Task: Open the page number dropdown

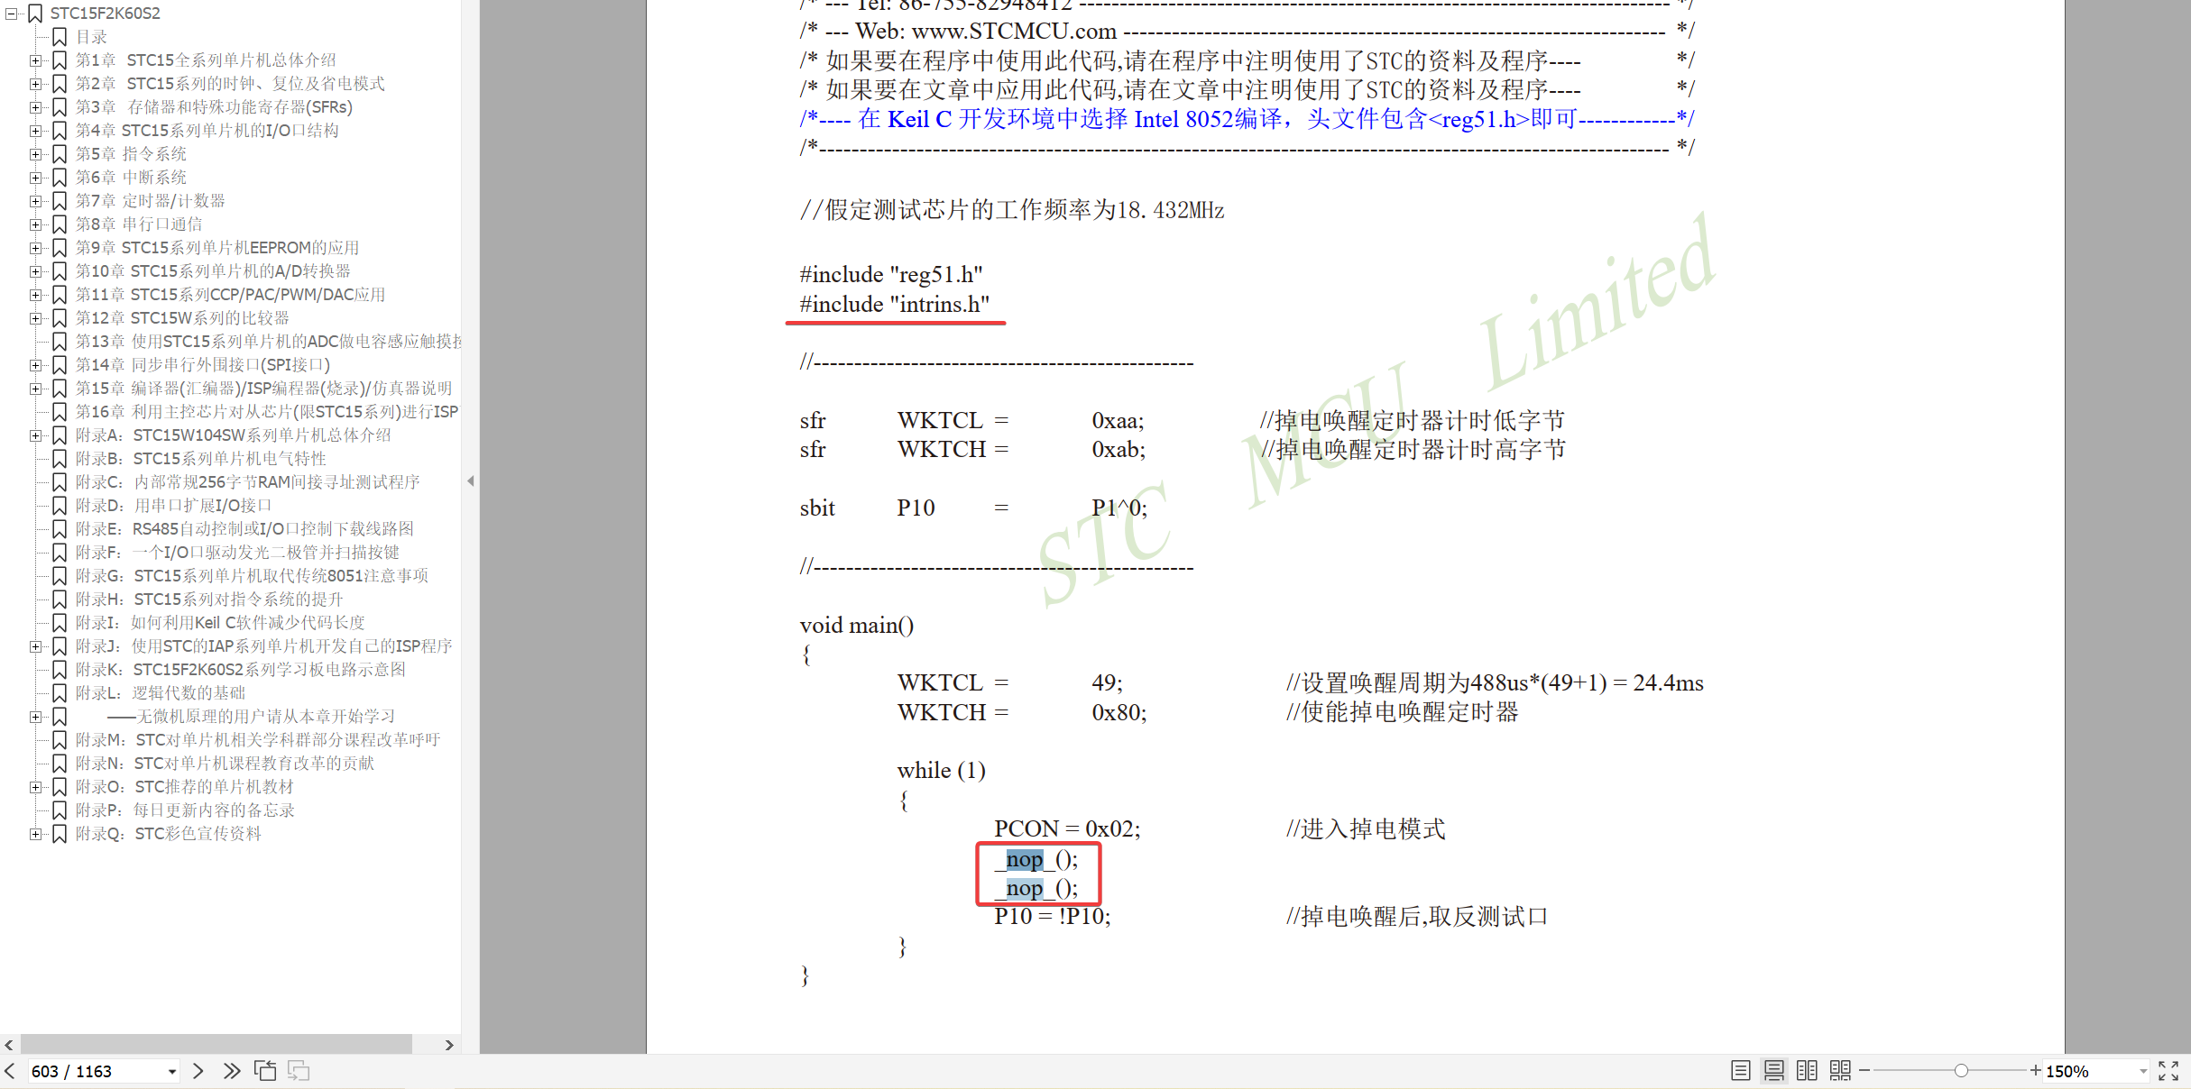Action: tap(171, 1071)
